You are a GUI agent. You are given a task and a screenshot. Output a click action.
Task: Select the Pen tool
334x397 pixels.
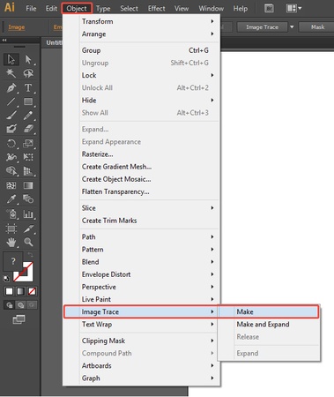click(11, 87)
